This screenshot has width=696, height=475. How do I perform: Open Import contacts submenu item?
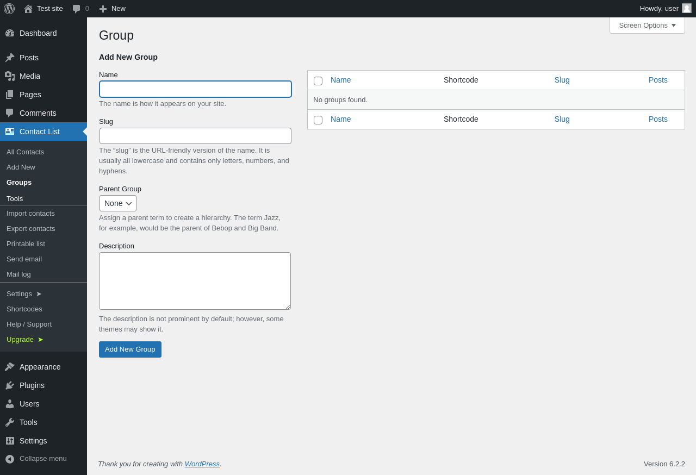pos(30,214)
